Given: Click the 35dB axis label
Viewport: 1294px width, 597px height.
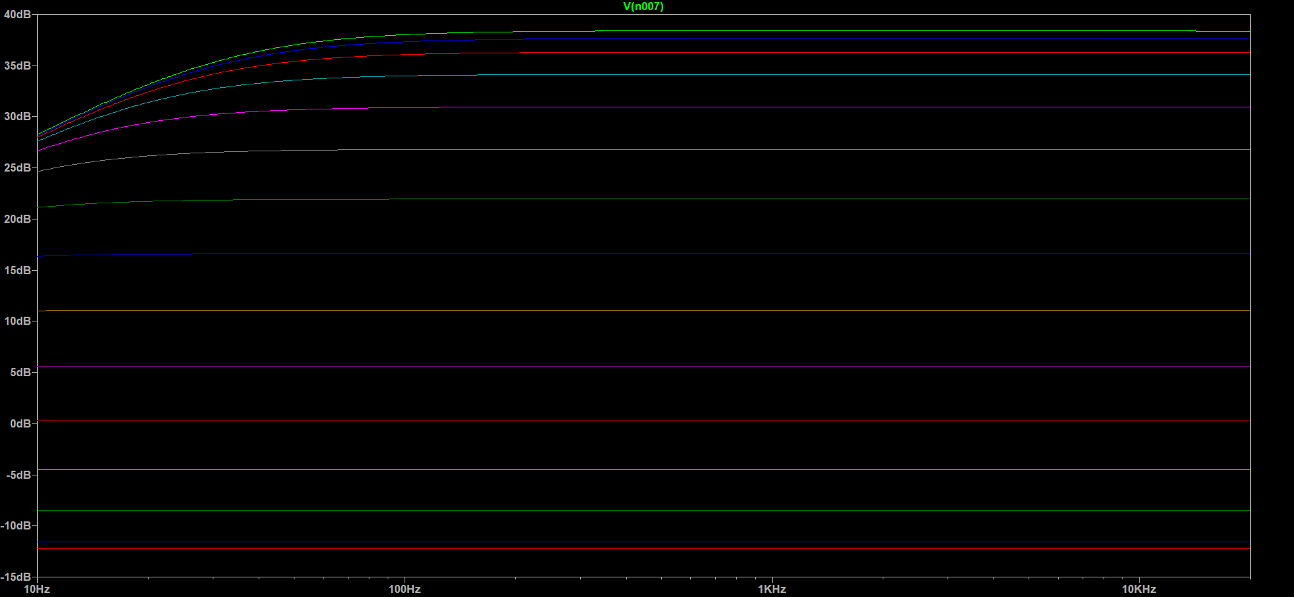Looking at the screenshot, I should [x=18, y=66].
